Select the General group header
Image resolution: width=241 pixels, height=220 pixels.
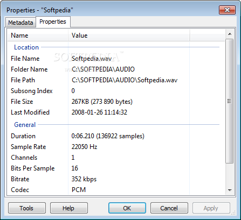pos(25,125)
